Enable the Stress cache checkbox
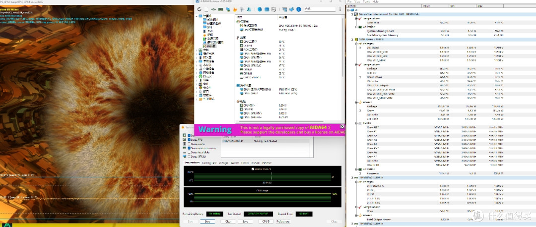The image size is (536, 227). (x=189, y=144)
